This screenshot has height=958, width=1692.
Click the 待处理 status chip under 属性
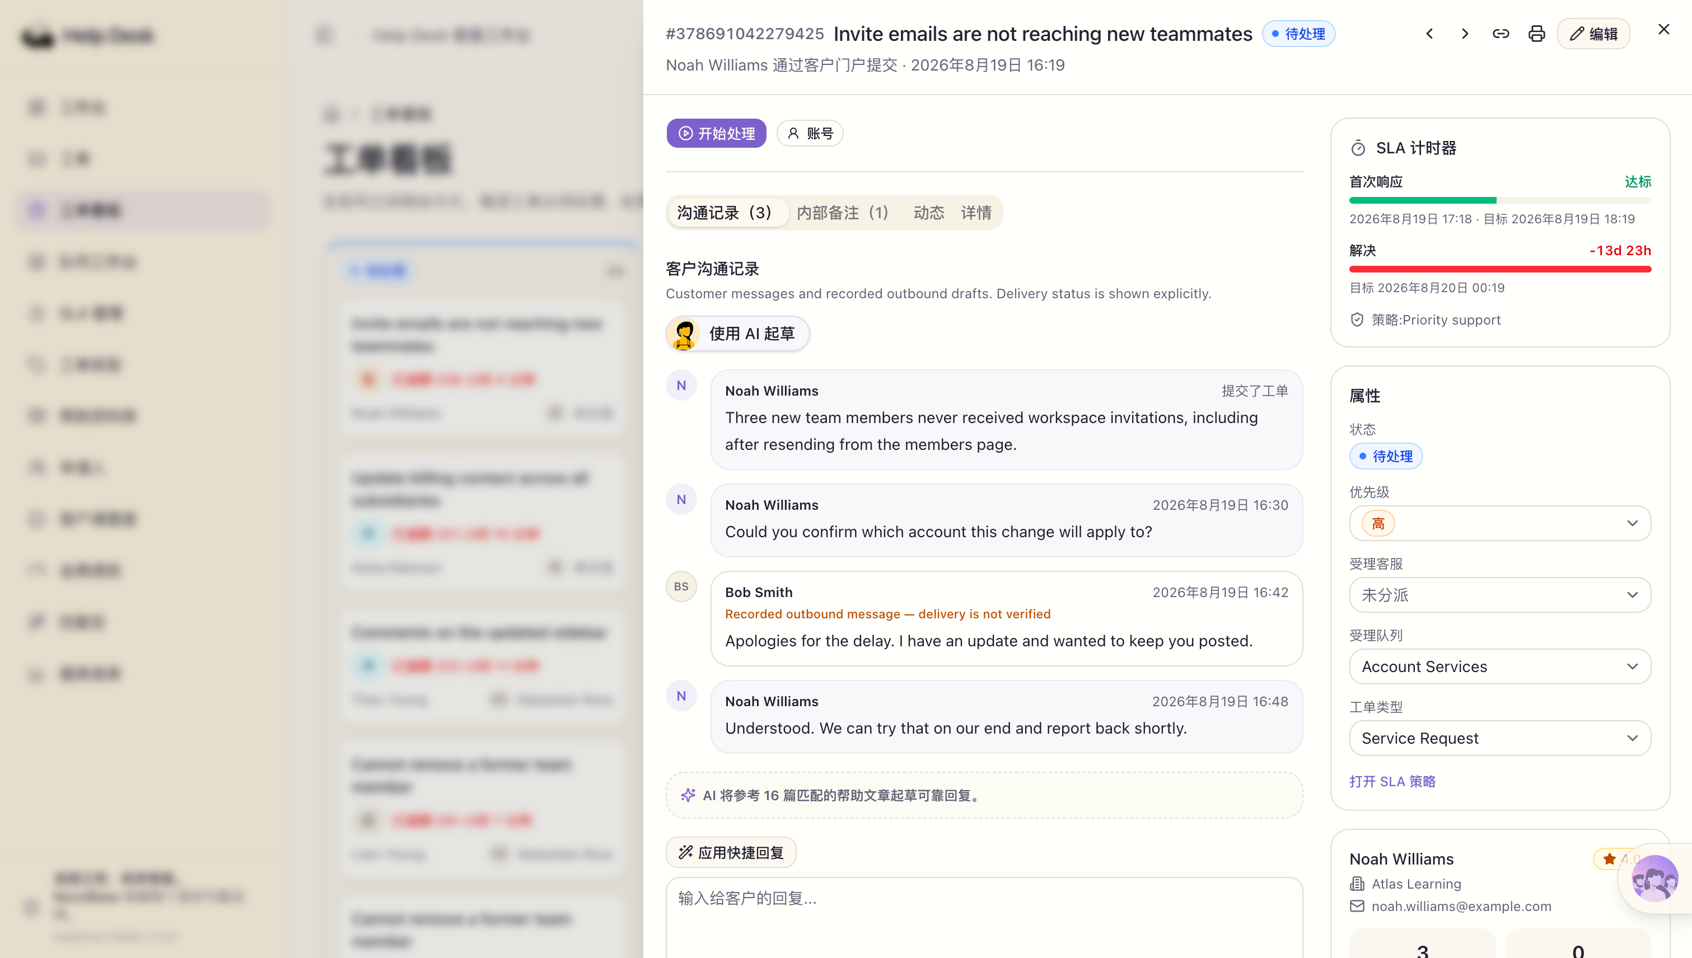pyautogui.click(x=1386, y=457)
